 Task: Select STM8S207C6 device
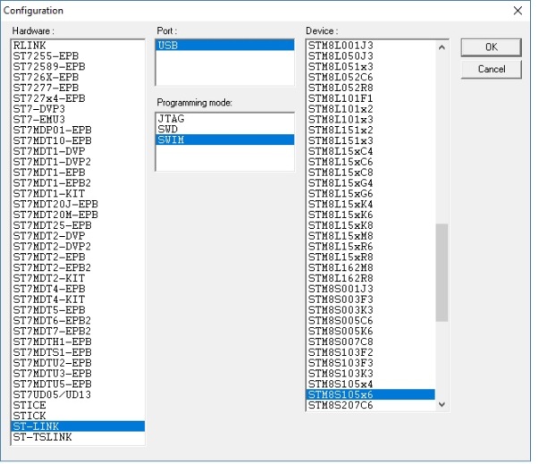(371, 405)
